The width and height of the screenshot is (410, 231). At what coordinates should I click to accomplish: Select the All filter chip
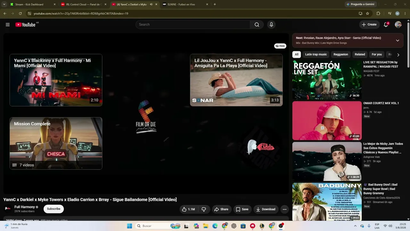point(297,55)
